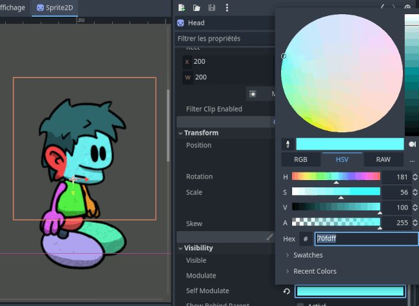Focus the Hex color input field
The height and width of the screenshot is (306, 419).
[366, 239]
